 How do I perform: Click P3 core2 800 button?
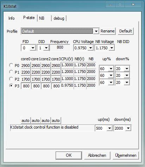pos(46,86)
